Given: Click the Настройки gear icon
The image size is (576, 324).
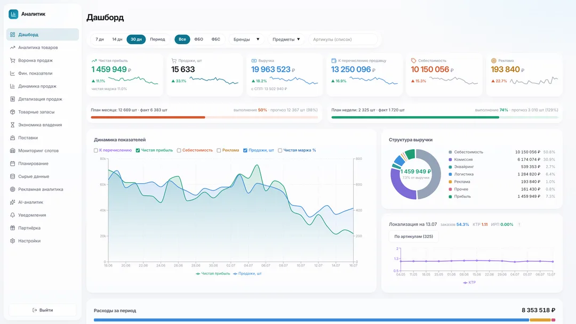Looking at the screenshot, I should [x=12, y=241].
